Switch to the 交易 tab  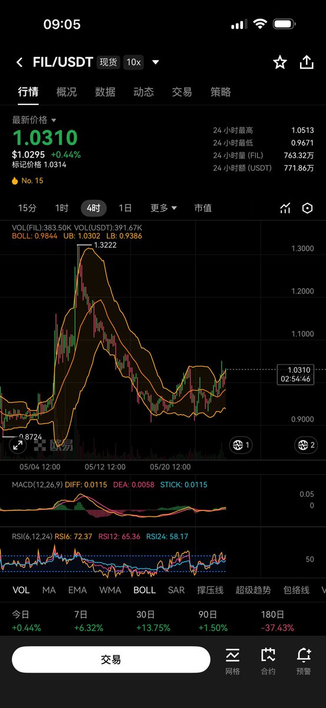point(182,92)
